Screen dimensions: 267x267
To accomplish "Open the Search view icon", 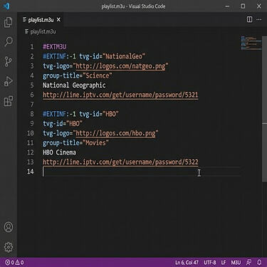I will click(x=9, y=42).
